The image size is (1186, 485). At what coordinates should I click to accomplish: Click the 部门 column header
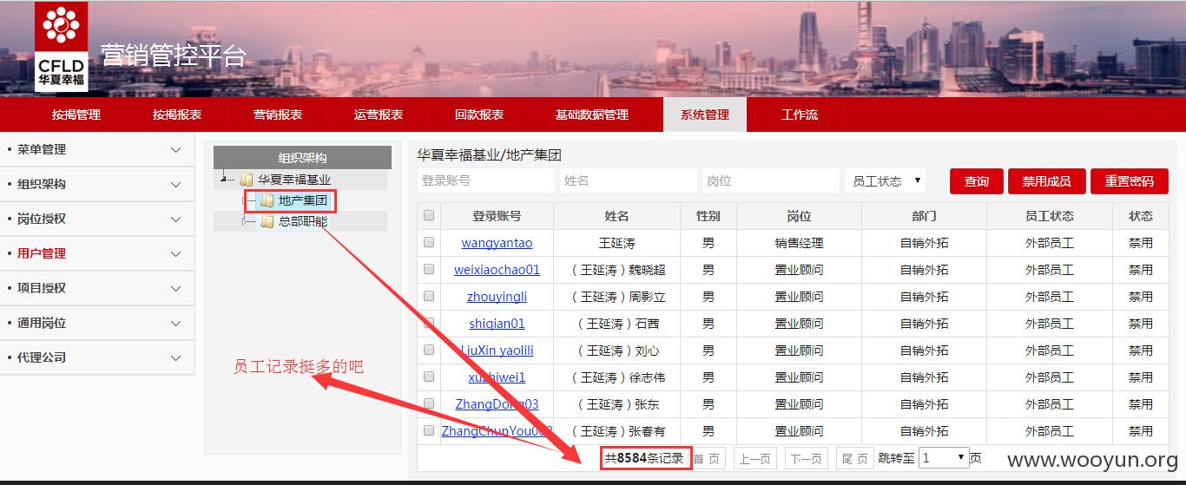pos(924,216)
